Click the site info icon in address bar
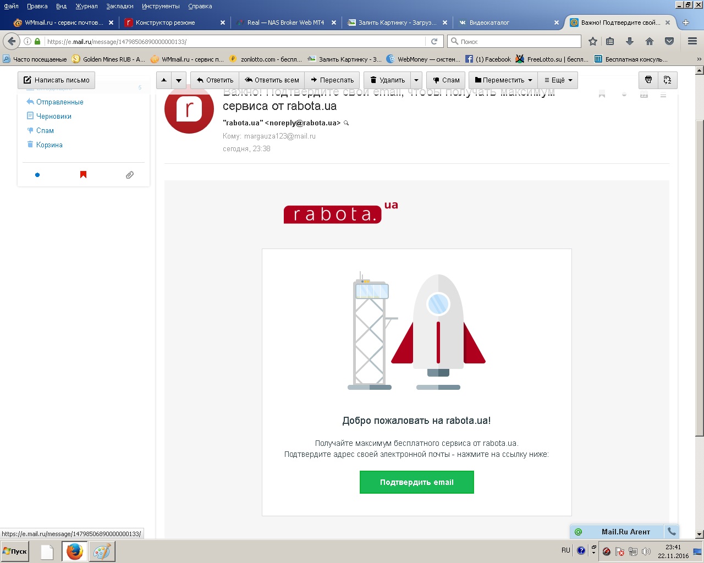This screenshot has height=563, width=704. 28,41
